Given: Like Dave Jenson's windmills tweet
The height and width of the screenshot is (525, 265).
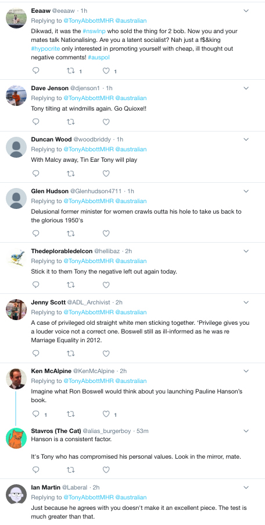Looking at the screenshot, I should tap(106, 122).
